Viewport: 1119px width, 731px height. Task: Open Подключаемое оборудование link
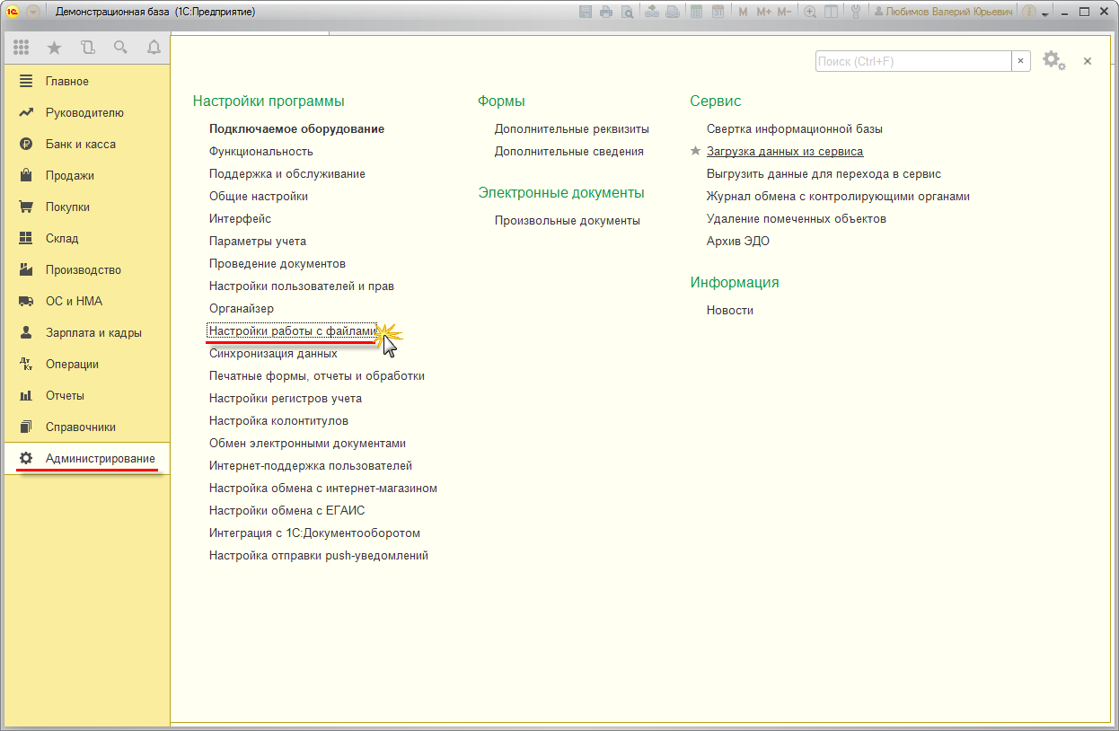(x=296, y=128)
